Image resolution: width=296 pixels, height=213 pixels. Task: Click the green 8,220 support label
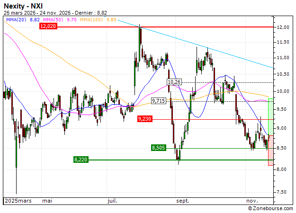81,160
